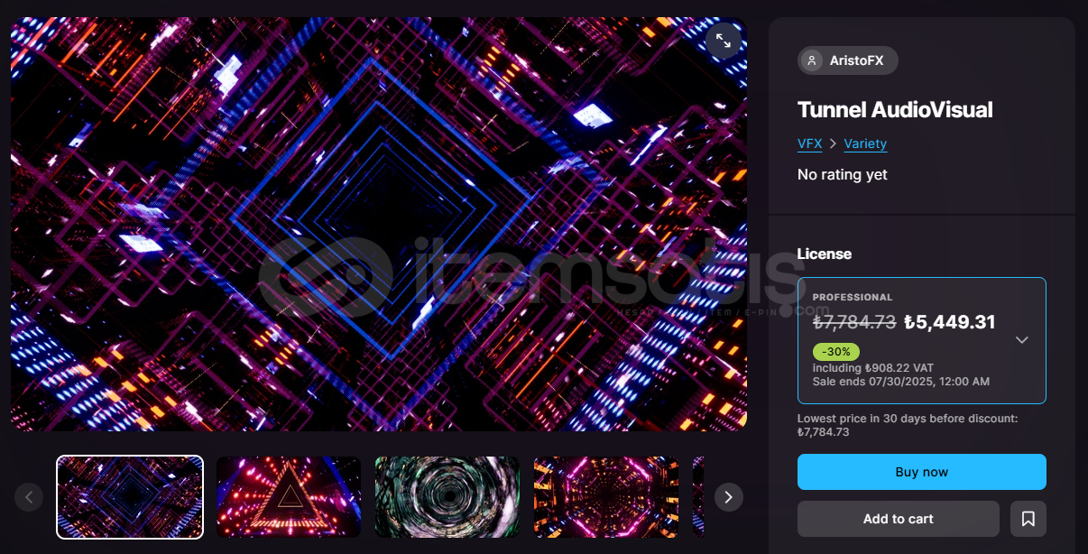Click the including ₺908.22 VAT text
1088x554 pixels.
[873, 368]
